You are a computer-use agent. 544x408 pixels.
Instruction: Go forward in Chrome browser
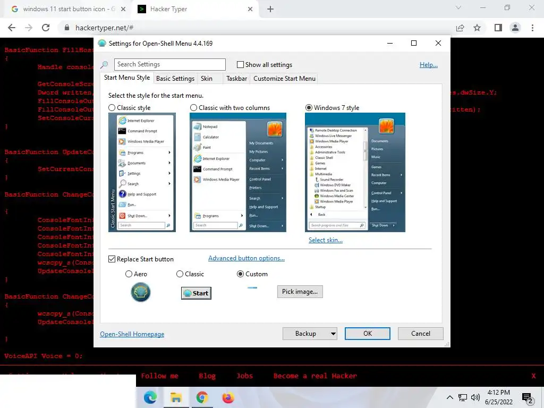pyautogui.click(x=29, y=28)
